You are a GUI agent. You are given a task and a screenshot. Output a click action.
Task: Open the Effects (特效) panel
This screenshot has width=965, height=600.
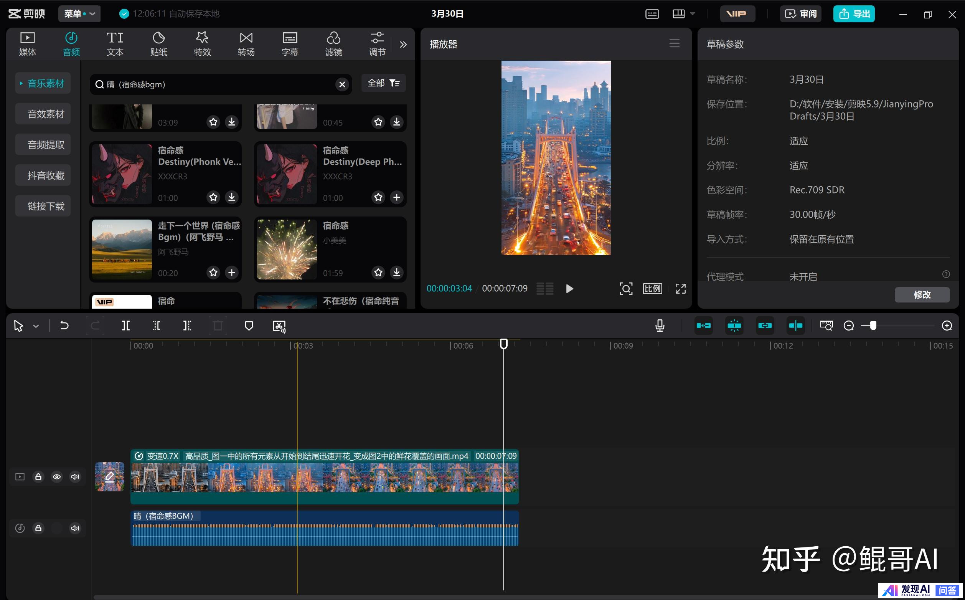coord(202,44)
